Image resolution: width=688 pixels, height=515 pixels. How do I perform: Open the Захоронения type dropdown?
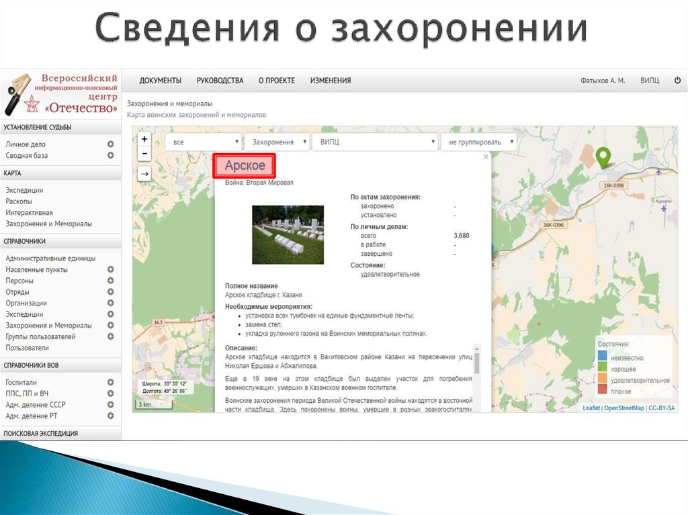coord(277,142)
